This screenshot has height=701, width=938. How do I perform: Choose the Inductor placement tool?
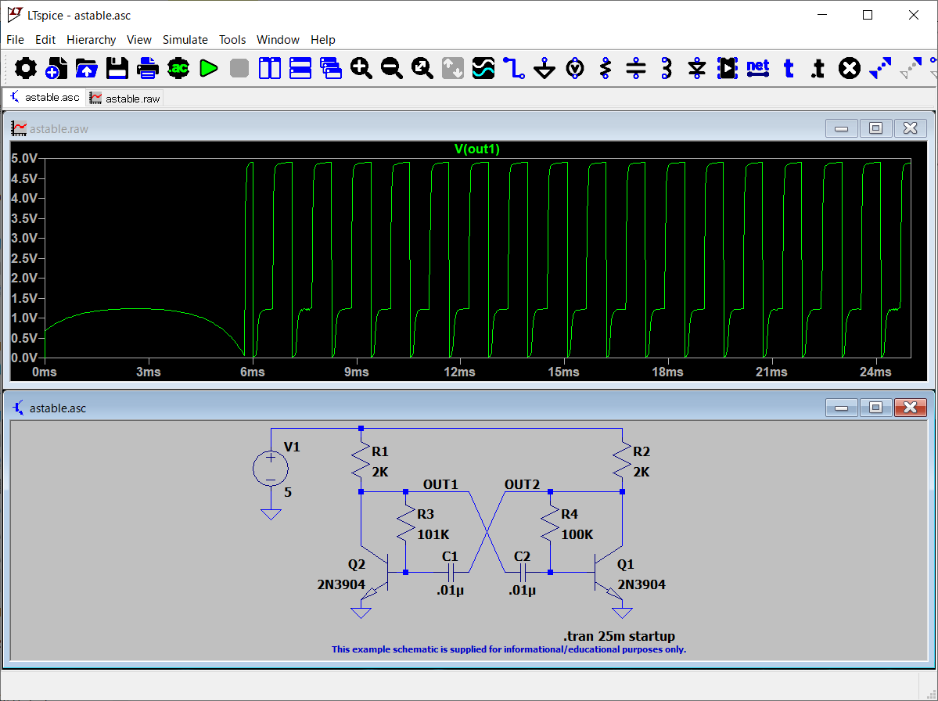coord(667,69)
